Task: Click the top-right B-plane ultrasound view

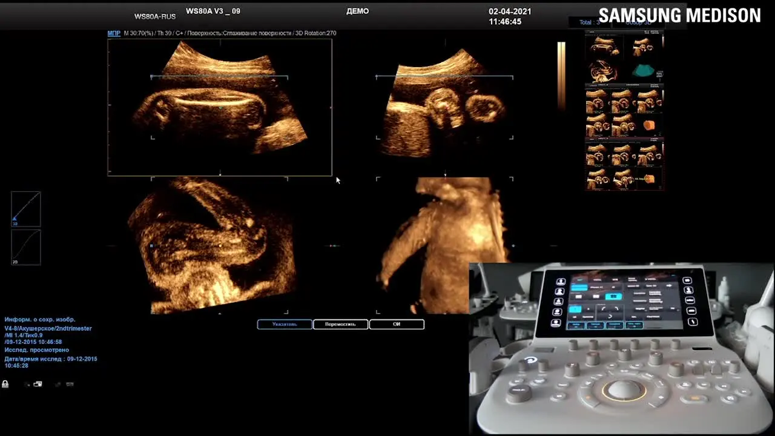Action: pos(444,107)
